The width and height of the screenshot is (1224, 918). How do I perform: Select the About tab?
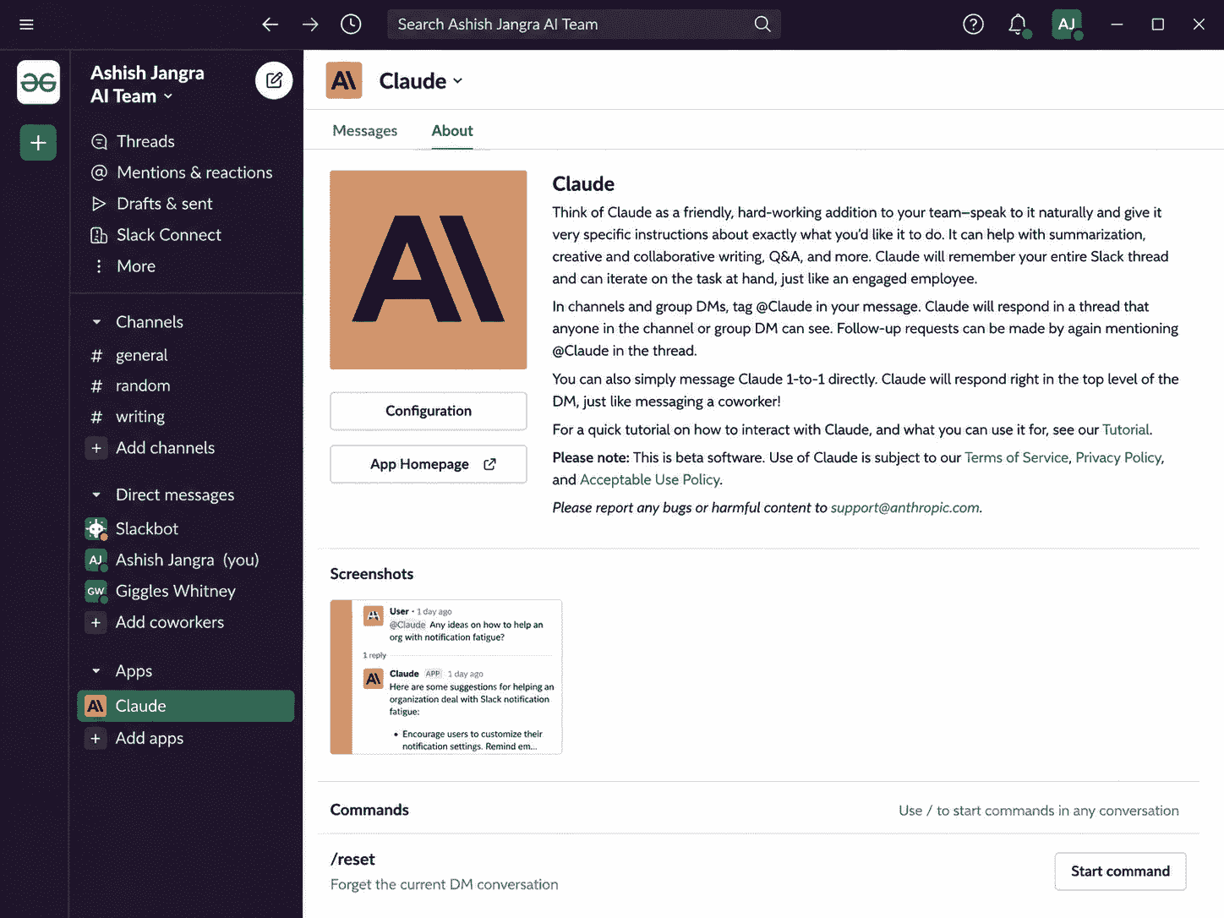point(452,131)
